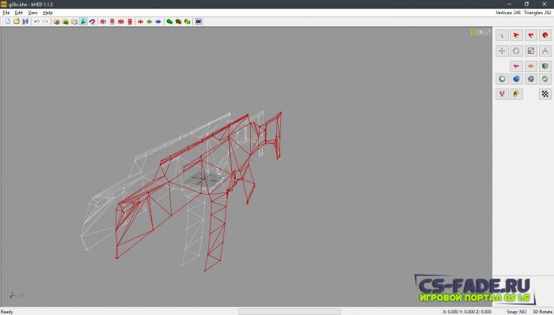This screenshot has width=554, height=315.
Task: Click the yellow viewport layout icon
Action: click(x=474, y=32)
